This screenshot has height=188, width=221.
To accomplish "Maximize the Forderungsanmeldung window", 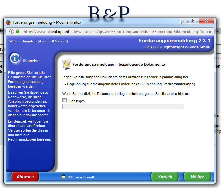I will [x=194, y=21].
